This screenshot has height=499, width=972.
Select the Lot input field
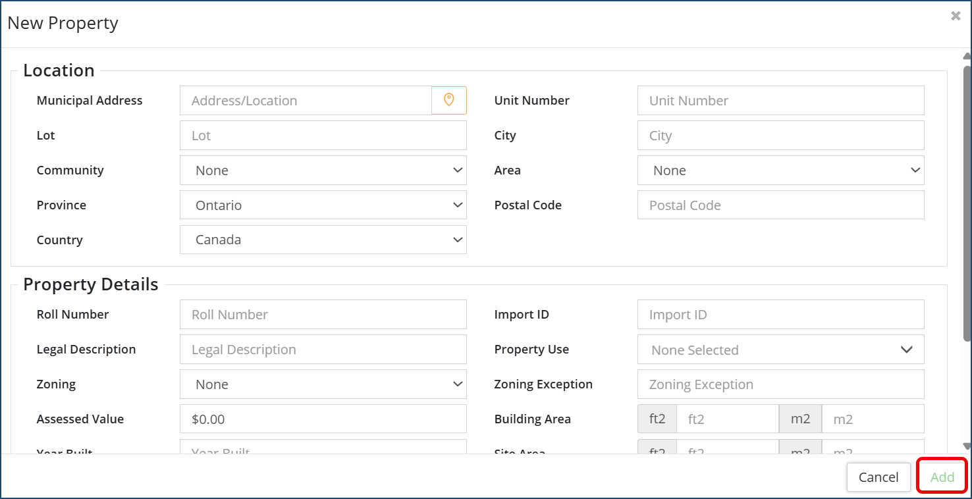323,136
